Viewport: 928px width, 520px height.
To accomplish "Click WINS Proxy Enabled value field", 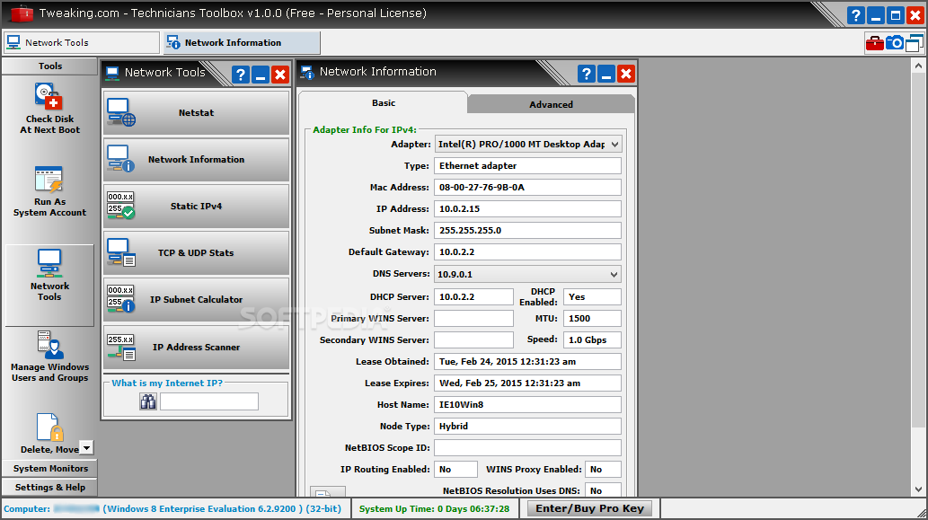I will [x=603, y=469].
